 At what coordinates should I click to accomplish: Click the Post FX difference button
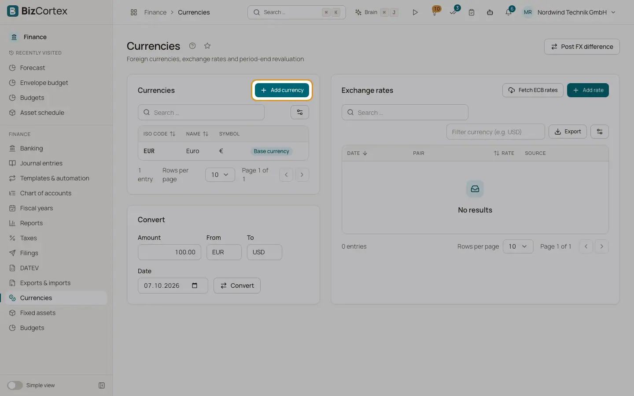click(x=582, y=47)
